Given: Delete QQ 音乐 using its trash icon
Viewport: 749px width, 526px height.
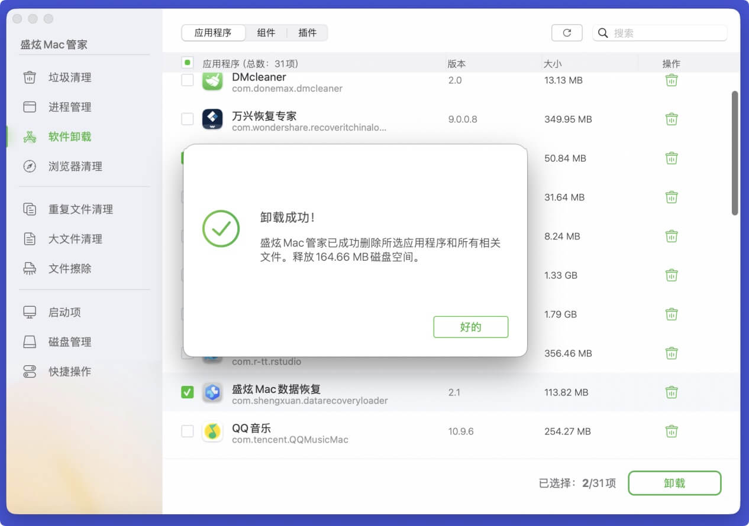Looking at the screenshot, I should point(671,431).
